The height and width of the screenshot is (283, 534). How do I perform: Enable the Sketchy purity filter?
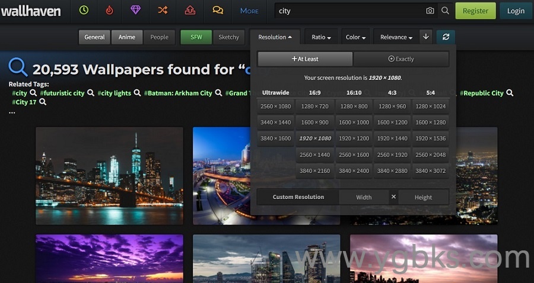228,37
